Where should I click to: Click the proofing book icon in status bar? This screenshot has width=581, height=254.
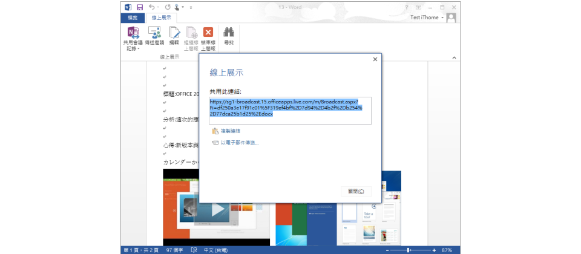[x=194, y=250]
